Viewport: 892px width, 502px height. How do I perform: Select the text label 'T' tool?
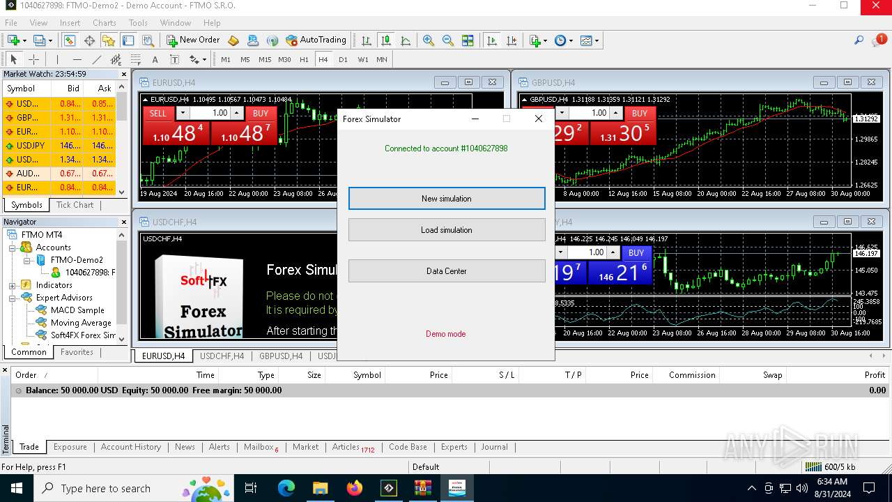174,59
